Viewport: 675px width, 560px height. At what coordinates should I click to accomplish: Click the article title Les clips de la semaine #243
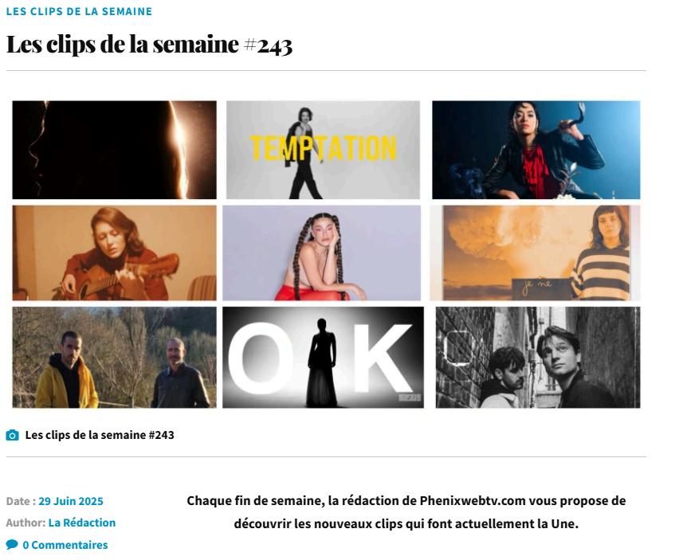pos(149,45)
